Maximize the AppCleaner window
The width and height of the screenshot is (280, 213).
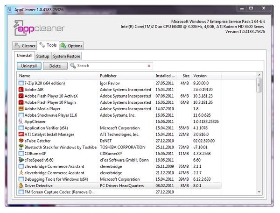pos(251,8)
